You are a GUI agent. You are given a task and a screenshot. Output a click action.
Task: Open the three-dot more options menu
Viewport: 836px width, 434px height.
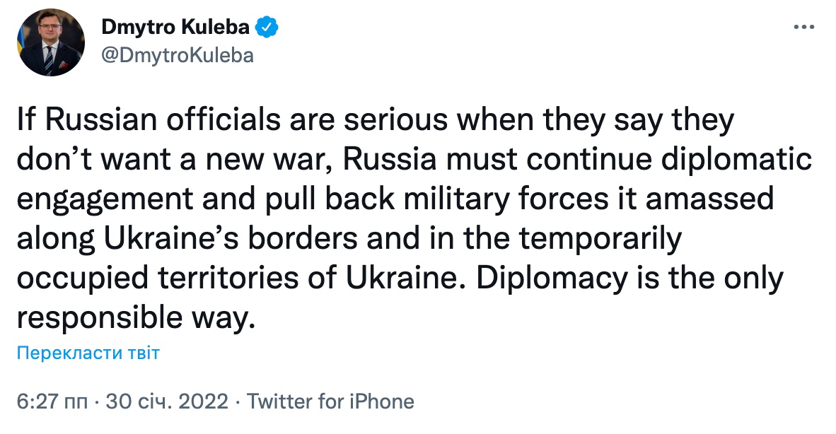pyautogui.click(x=805, y=27)
